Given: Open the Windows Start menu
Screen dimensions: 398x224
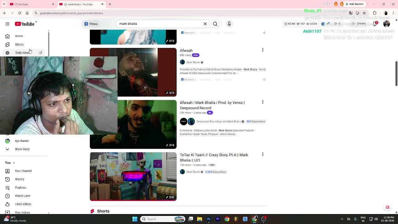Looking at the screenshot, I should tap(135, 219).
